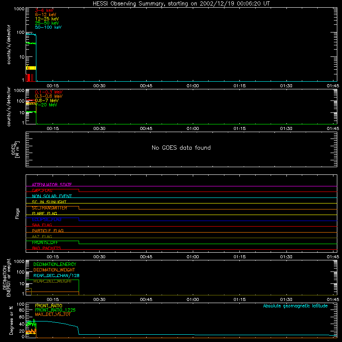Click the olive AAZ_FLAG label
This screenshot has height=342, width=342.
pos(42,236)
